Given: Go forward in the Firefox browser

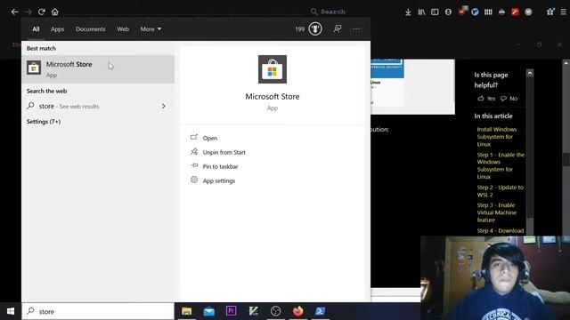Looking at the screenshot, I should point(28,12).
